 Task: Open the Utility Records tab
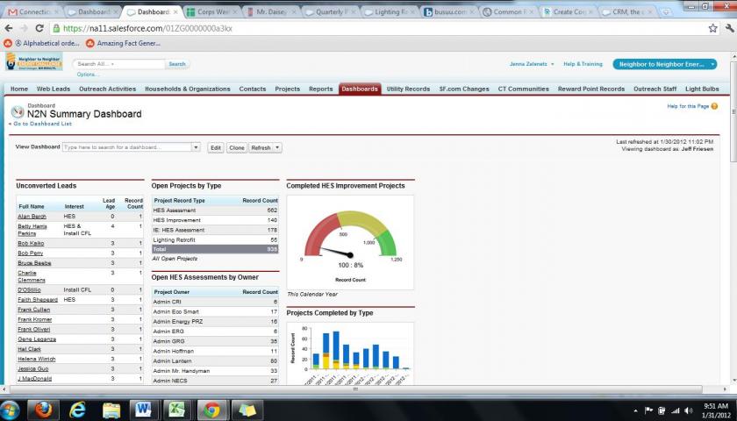click(408, 89)
